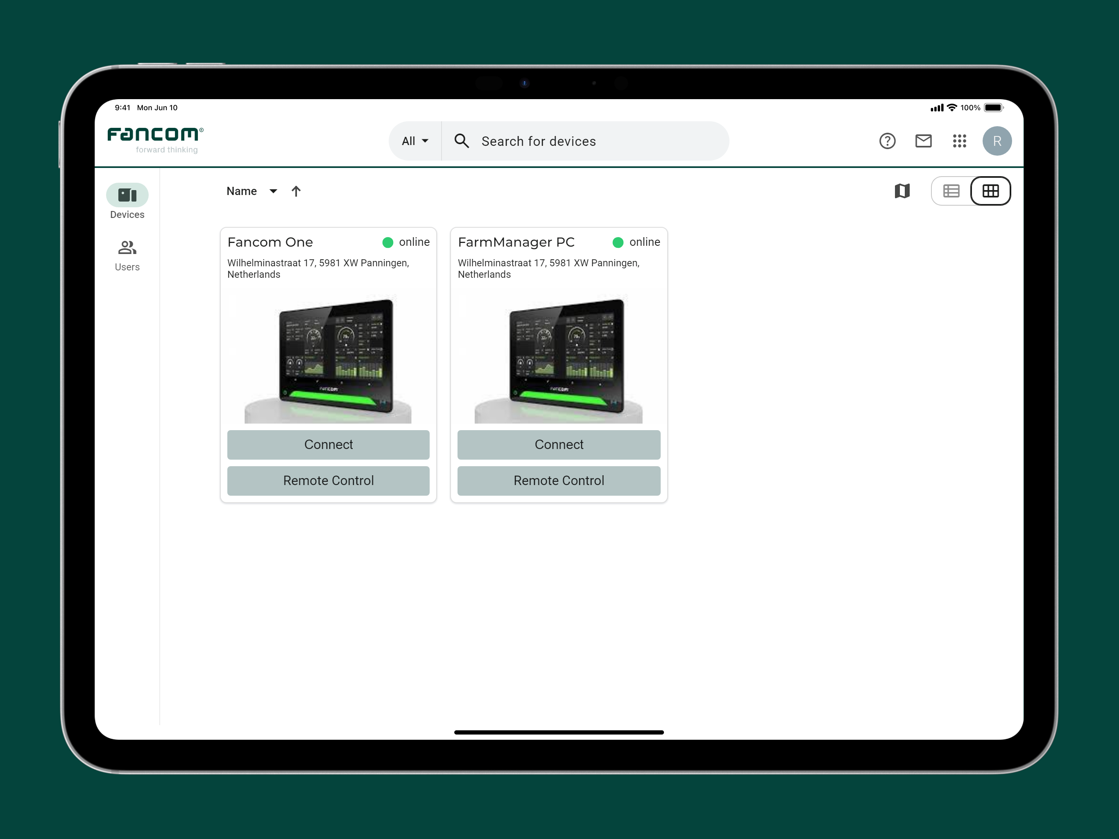Click the search magnifier icon

click(461, 141)
